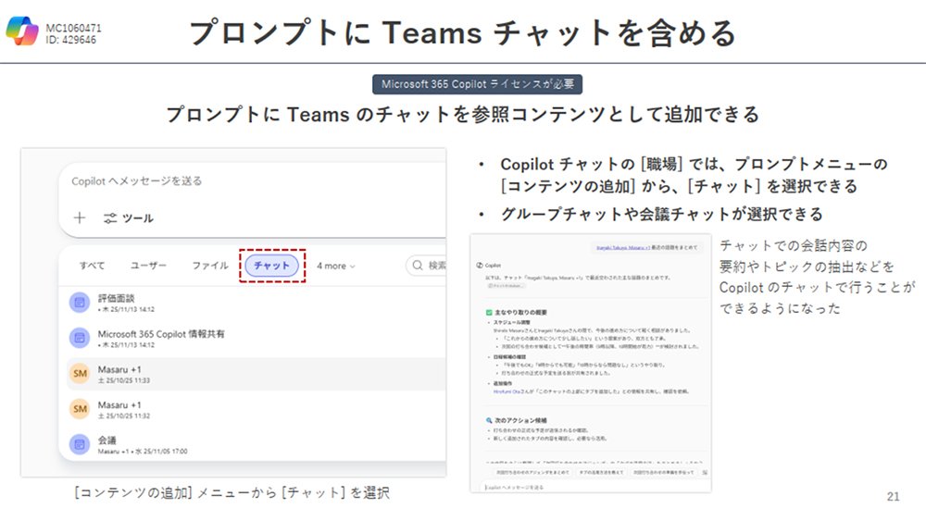Click the 検索 search box
Image resolution: width=926 pixels, height=521 pixels.
(x=426, y=266)
